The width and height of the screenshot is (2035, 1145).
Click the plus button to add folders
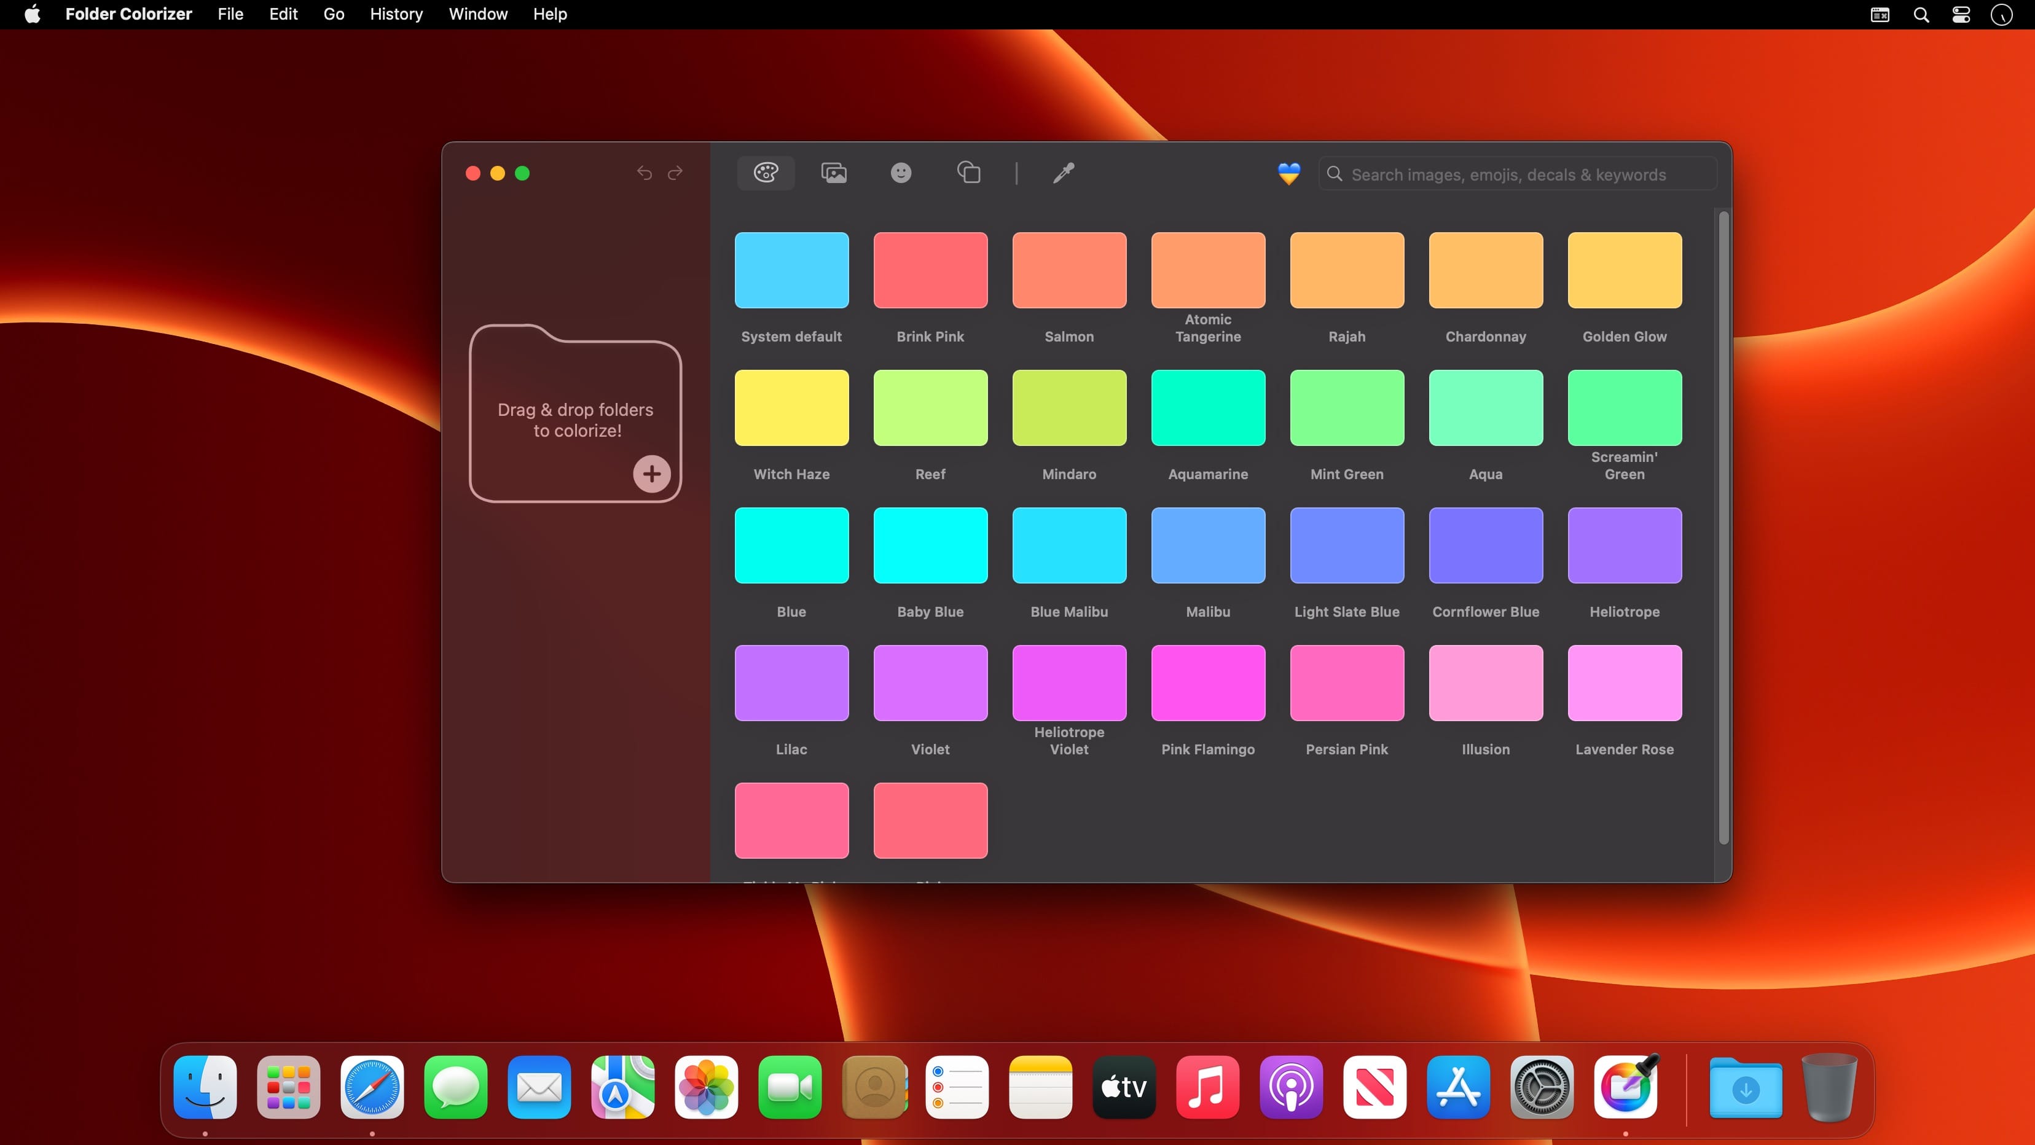pos(651,474)
